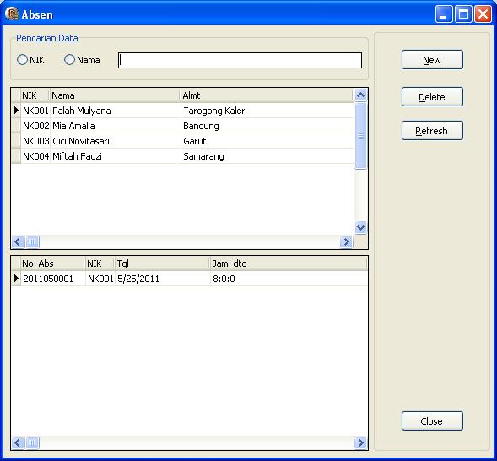The height and width of the screenshot is (461, 497).
Task: Click the Almt column header
Action: click(267, 95)
